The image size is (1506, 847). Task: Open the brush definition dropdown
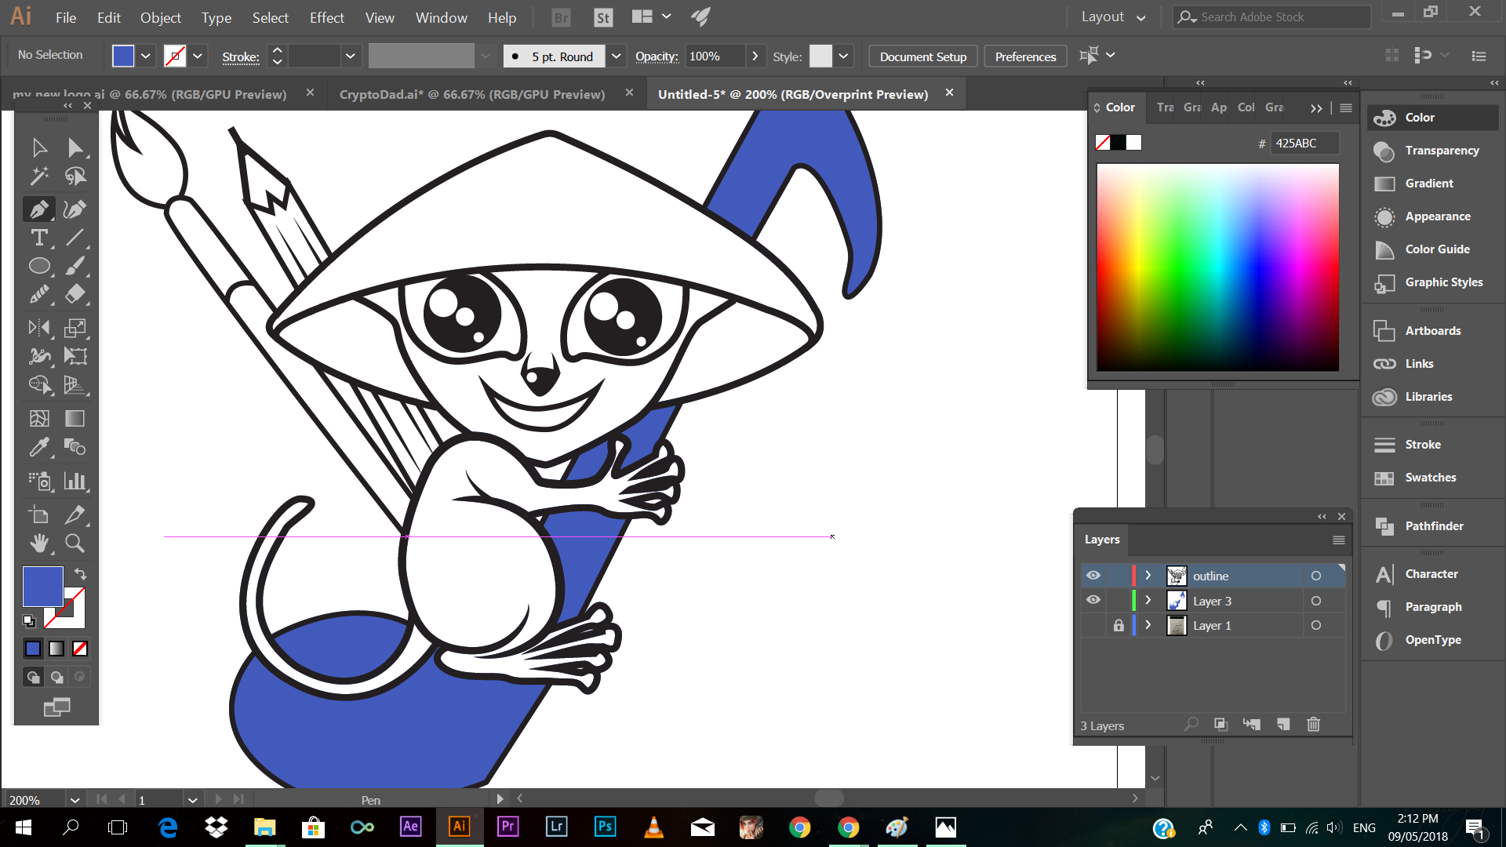click(x=617, y=56)
